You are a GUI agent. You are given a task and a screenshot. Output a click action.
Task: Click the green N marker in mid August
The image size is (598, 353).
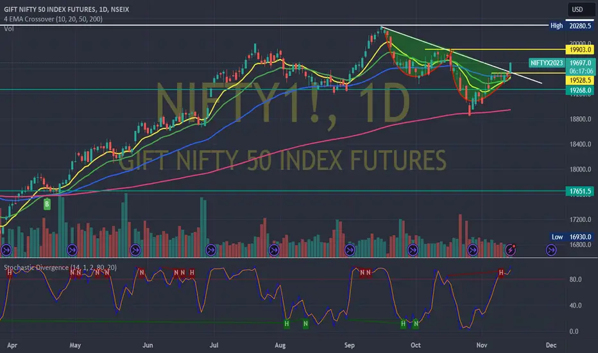pos(305,324)
